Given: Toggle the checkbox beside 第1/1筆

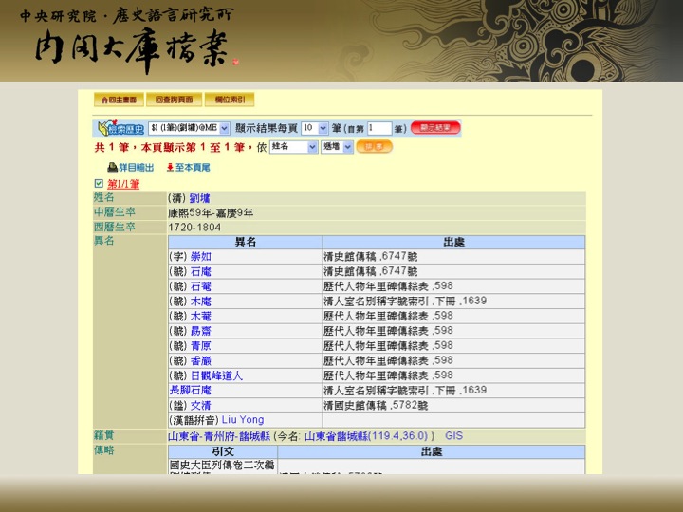Looking at the screenshot, I should 99,184.
